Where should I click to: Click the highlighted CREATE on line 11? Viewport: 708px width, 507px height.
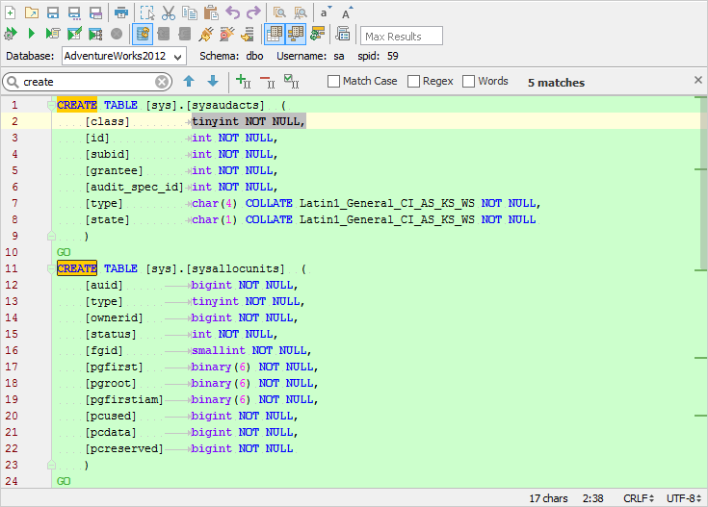click(77, 268)
